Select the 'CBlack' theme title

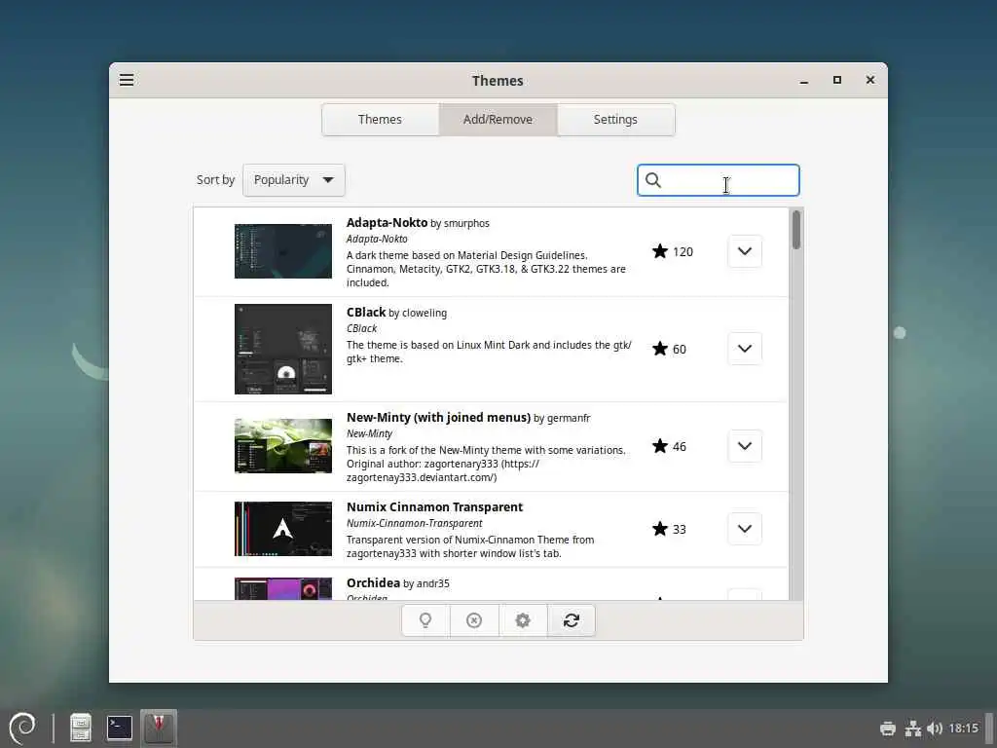pyautogui.click(x=366, y=313)
